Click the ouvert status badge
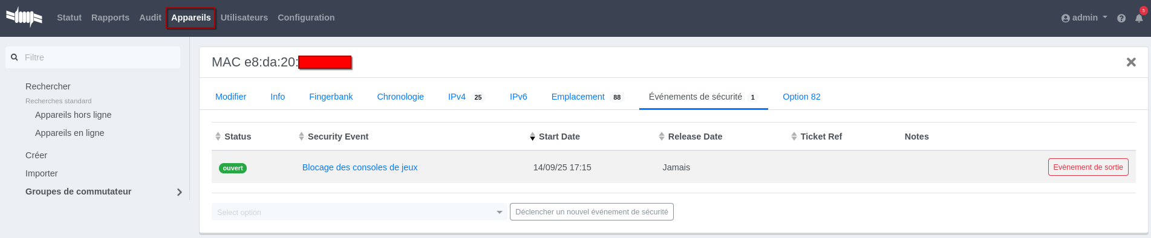This screenshot has width=1151, height=238. tap(233, 168)
